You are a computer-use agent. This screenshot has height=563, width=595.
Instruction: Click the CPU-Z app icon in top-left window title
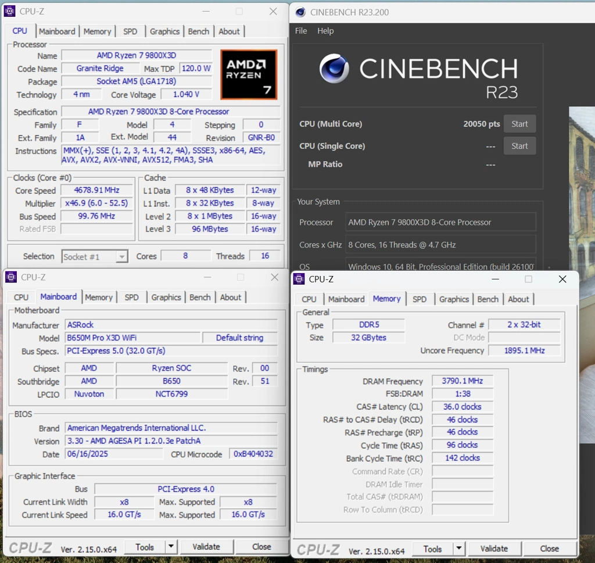10,12
